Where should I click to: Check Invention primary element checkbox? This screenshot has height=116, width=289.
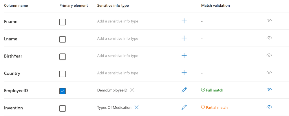(x=63, y=108)
